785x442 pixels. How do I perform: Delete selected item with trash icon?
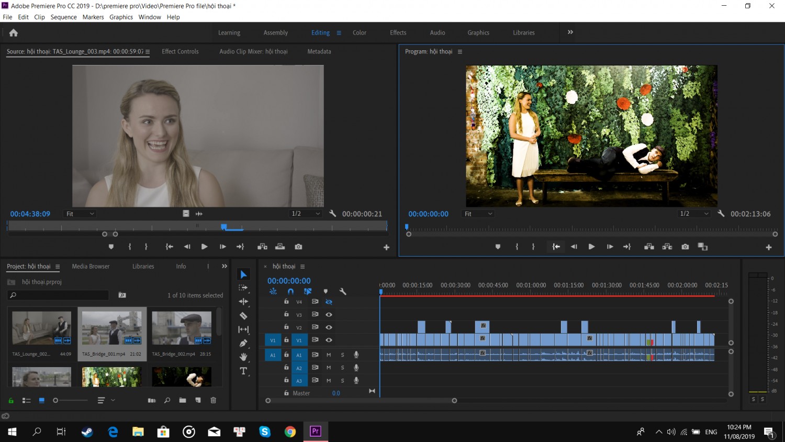pyautogui.click(x=214, y=400)
